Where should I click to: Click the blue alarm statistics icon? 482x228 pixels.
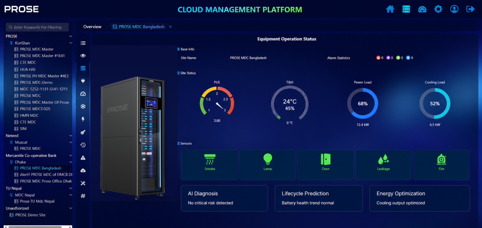coord(408,58)
